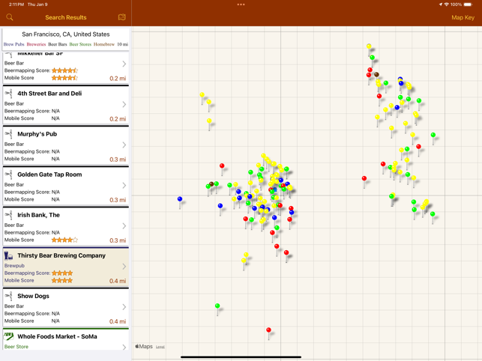Tap the search magnifier icon
Image resolution: width=482 pixels, height=361 pixels.
click(10, 17)
